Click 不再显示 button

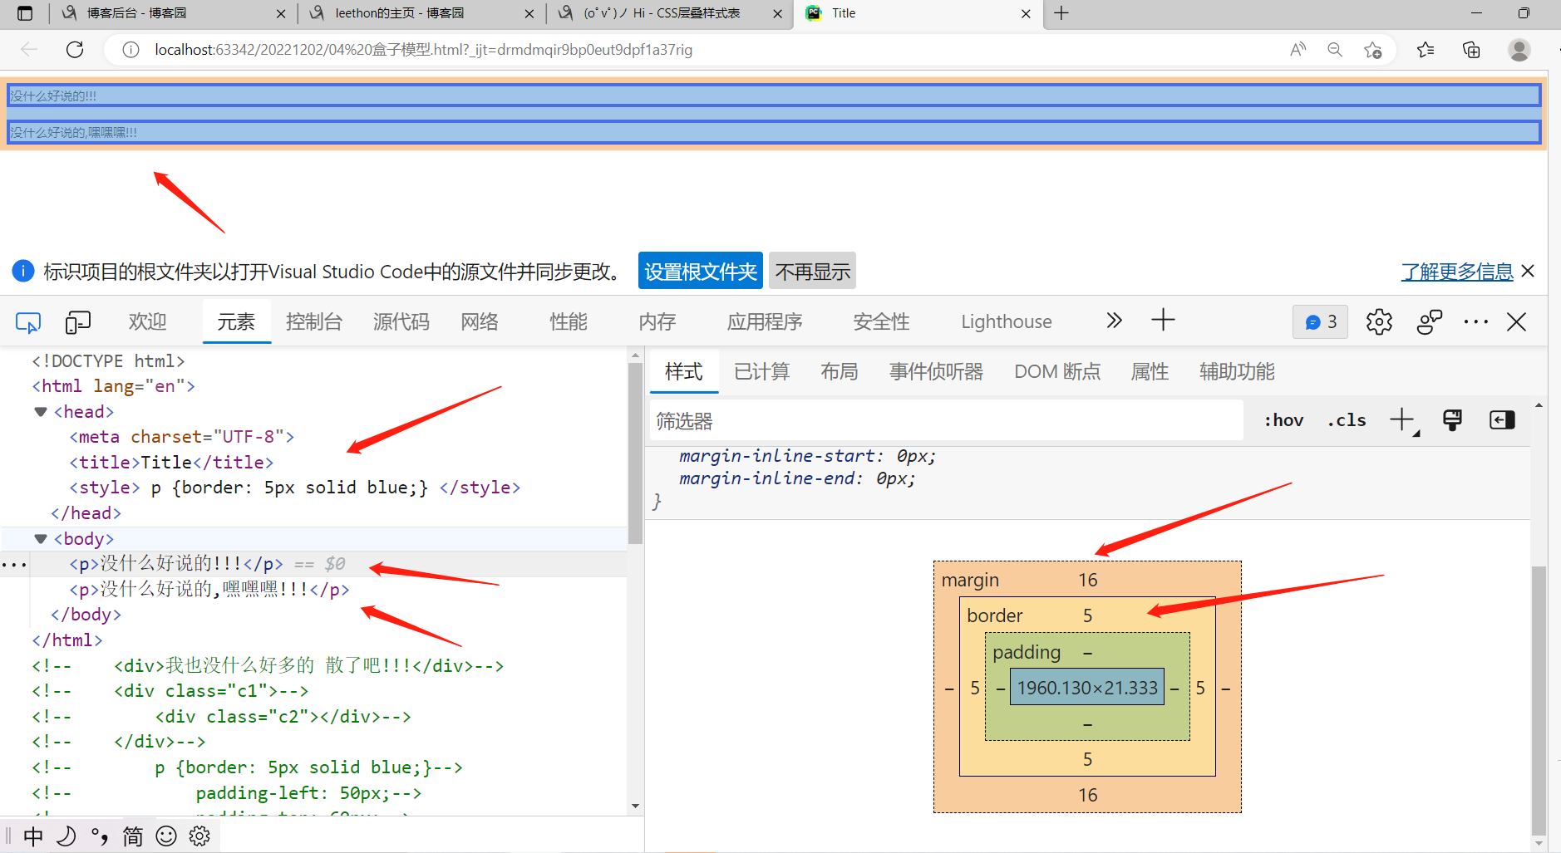[x=813, y=271]
